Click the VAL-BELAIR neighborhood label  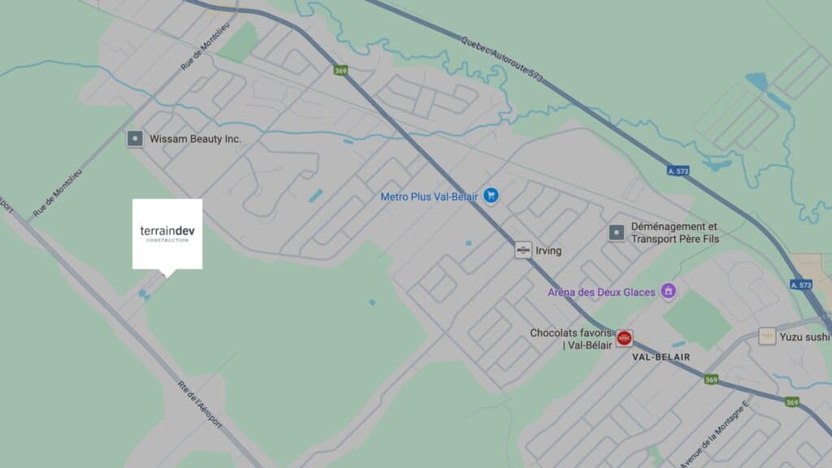pos(661,357)
